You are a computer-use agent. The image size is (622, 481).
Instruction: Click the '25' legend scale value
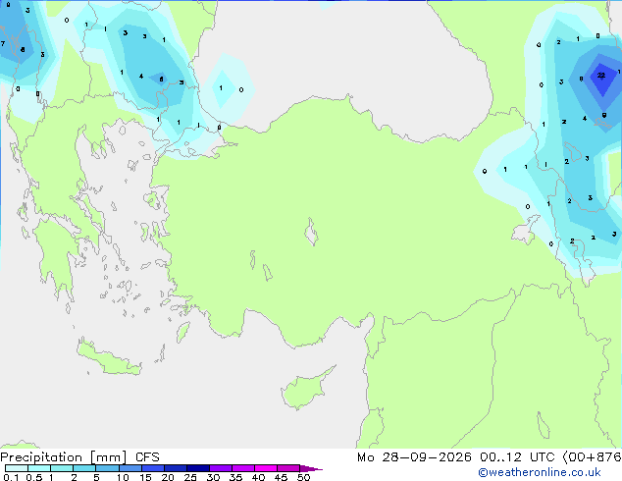[x=190, y=477]
